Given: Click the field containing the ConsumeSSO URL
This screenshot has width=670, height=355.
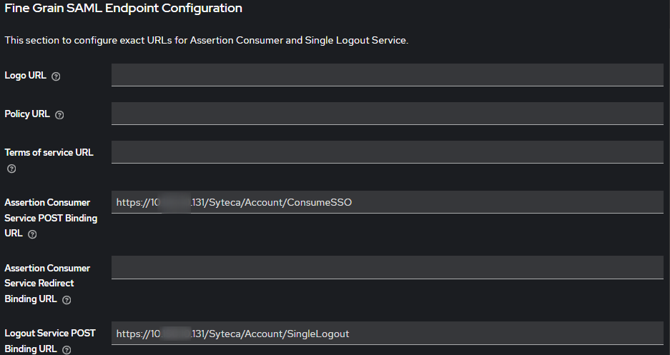Looking at the screenshot, I should [x=387, y=202].
